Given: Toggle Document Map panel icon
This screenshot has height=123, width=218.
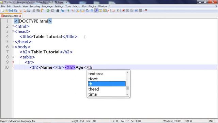Looking at the screenshot, I should tap(105, 11).
